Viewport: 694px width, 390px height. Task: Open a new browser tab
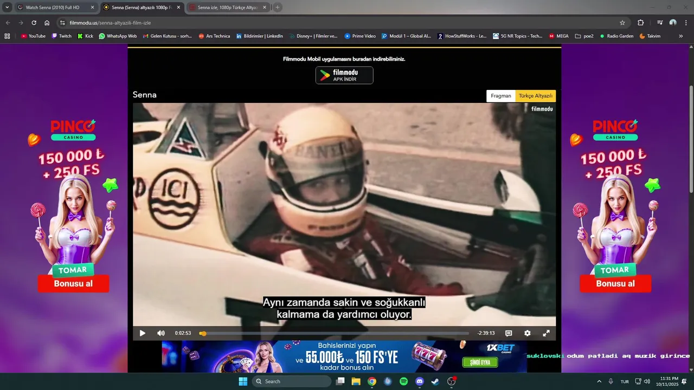278,8
